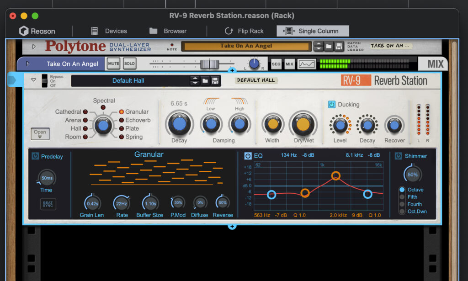
Task: Click the algorithm selector knob
Action: coord(103,126)
